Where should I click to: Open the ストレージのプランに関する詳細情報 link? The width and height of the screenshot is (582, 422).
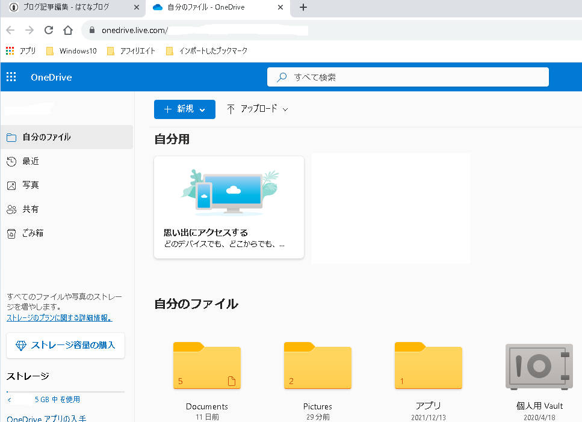click(60, 318)
